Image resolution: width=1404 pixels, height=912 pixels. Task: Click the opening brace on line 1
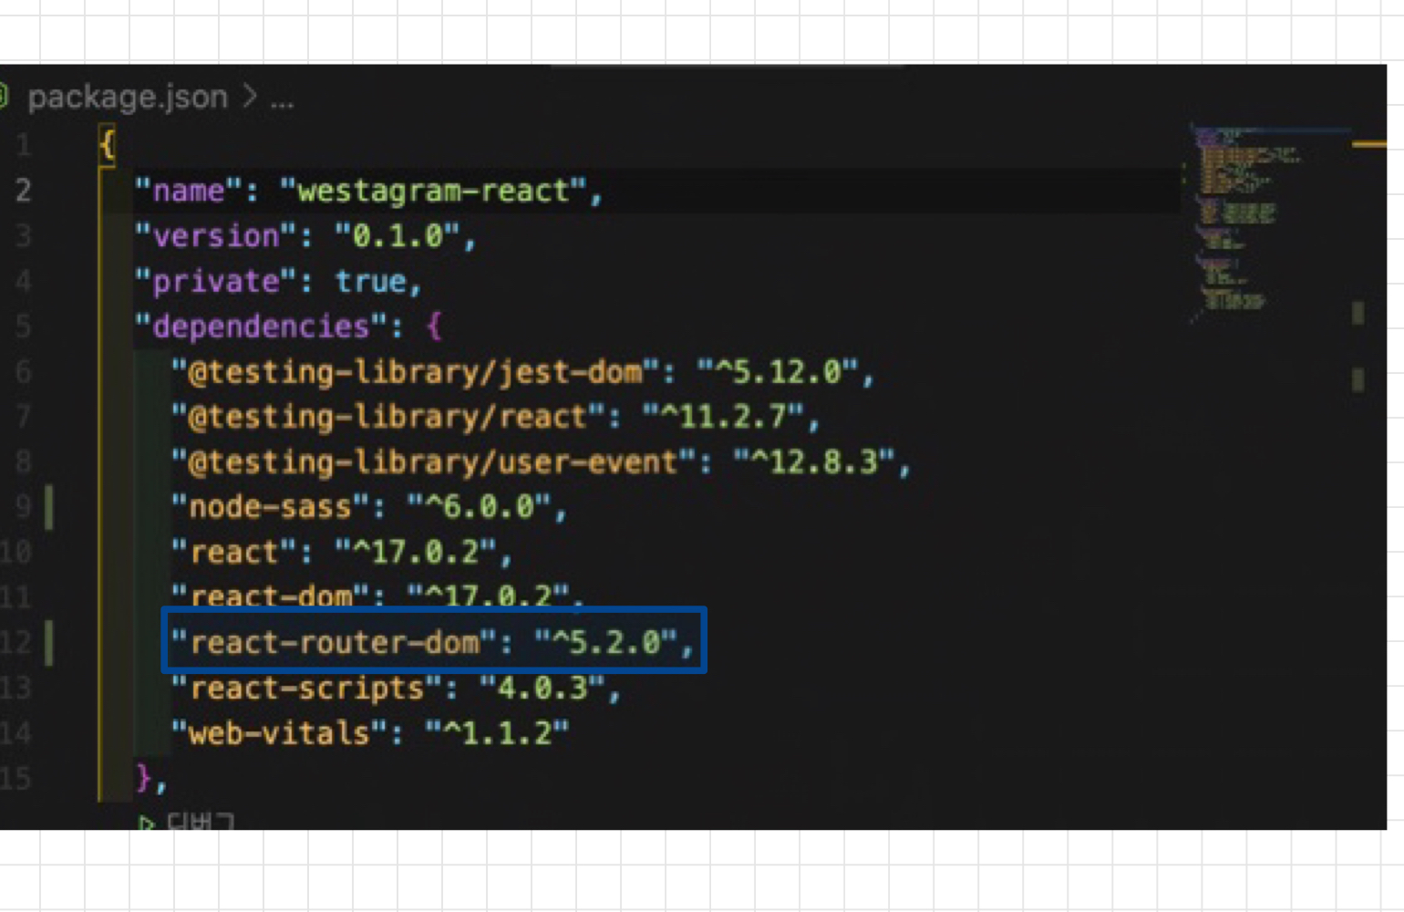click(108, 144)
